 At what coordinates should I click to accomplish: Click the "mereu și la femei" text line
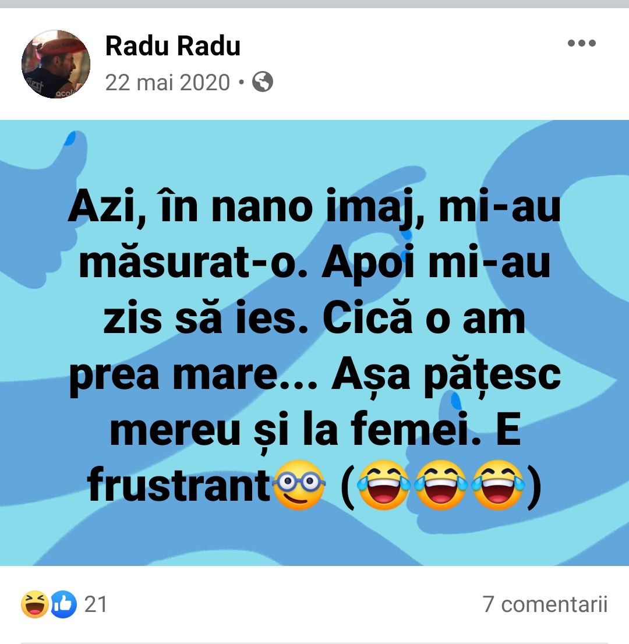295,430
